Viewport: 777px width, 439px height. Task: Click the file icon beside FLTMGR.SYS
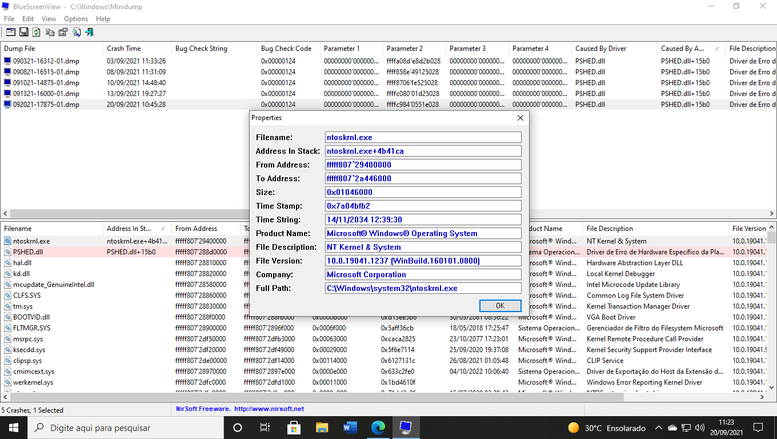coord(7,328)
